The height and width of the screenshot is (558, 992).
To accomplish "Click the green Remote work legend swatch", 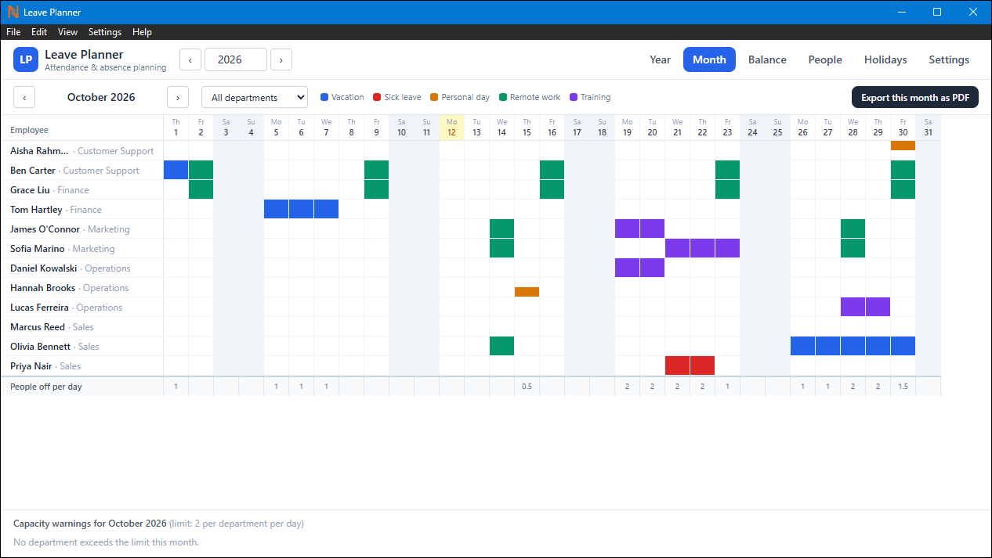I will point(503,97).
